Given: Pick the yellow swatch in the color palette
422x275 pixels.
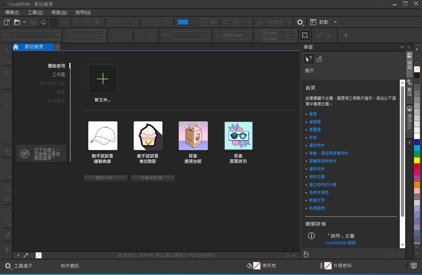Looking at the screenshot, I should [x=417, y=160].
